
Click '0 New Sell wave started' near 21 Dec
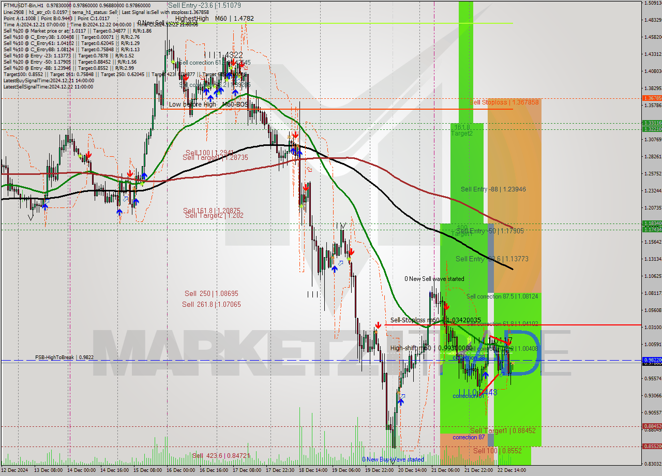pos(434,279)
